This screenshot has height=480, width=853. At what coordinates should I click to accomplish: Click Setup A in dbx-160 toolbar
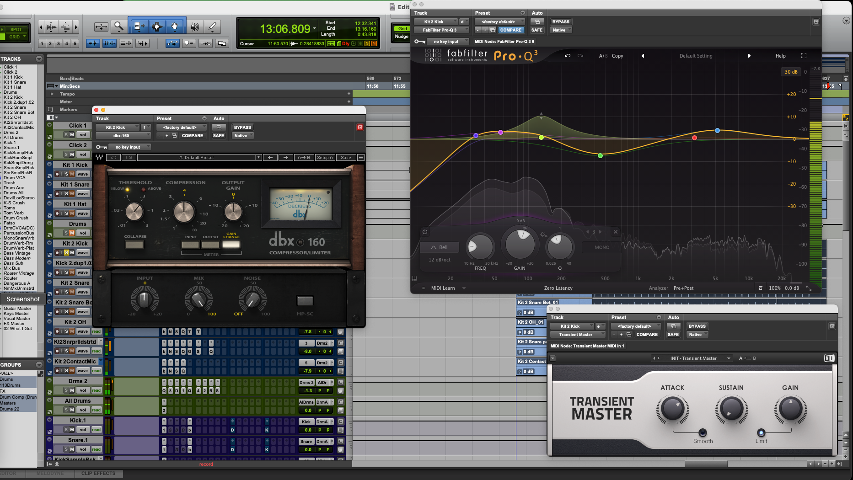[325, 157]
